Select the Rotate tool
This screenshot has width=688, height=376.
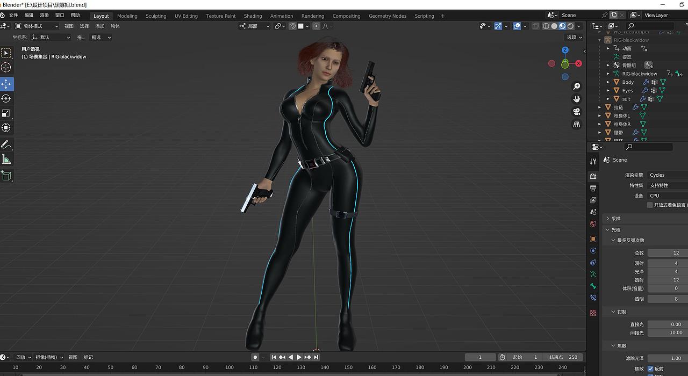click(6, 98)
